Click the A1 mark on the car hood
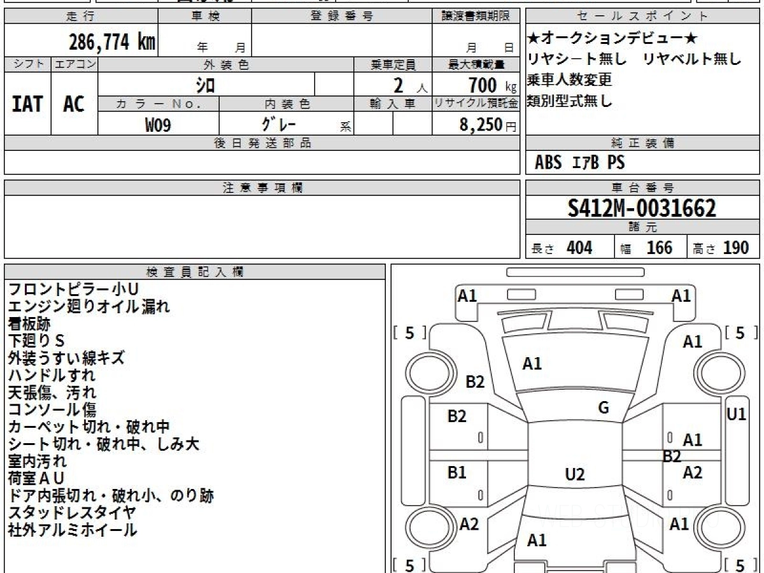The height and width of the screenshot is (573, 764). point(532,364)
